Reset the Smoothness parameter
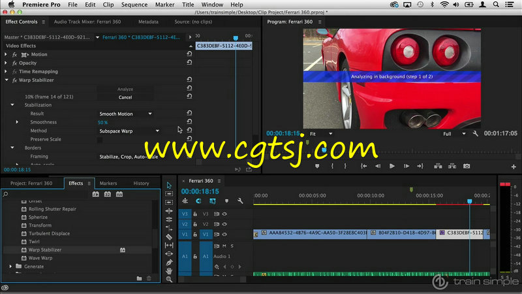Viewport: 522px width, 294px height. pos(189,122)
